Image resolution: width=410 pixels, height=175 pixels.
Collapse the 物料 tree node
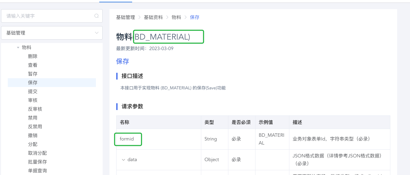[x=18, y=48]
